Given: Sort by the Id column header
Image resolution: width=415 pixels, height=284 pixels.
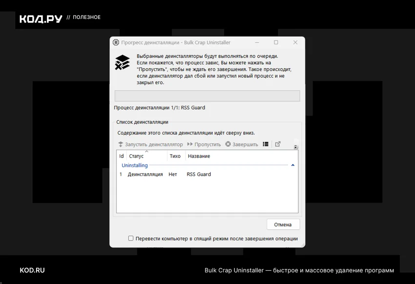Looking at the screenshot, I should pos(122,156).
